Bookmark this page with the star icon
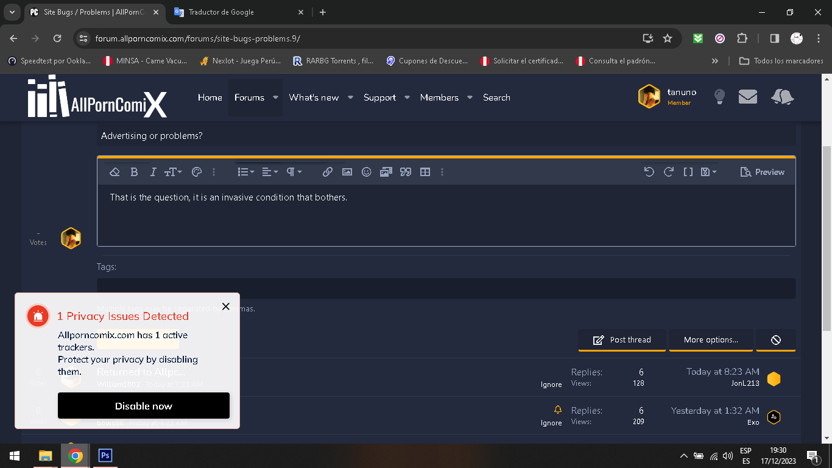The image size is (832, 468). (x=668, y=38)
